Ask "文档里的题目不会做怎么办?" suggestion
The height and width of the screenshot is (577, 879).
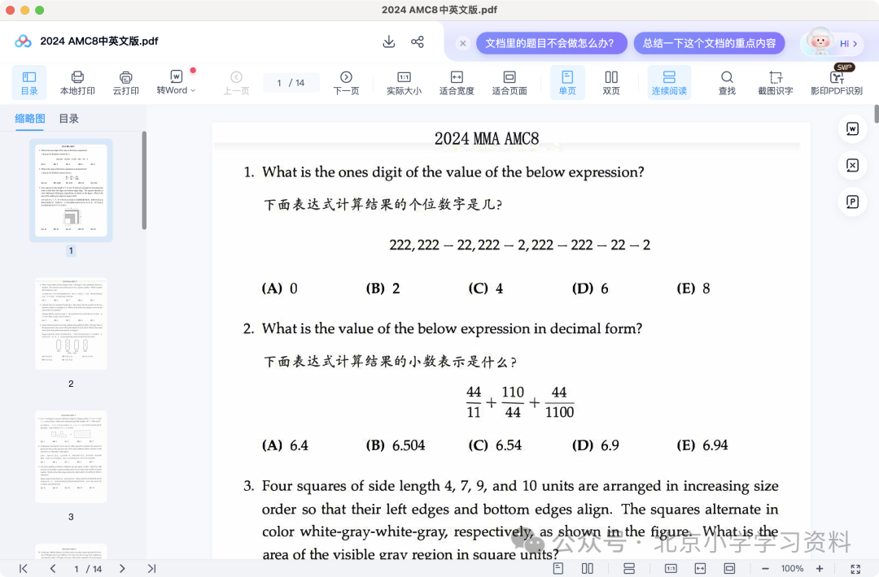click(x=551, y=43)
